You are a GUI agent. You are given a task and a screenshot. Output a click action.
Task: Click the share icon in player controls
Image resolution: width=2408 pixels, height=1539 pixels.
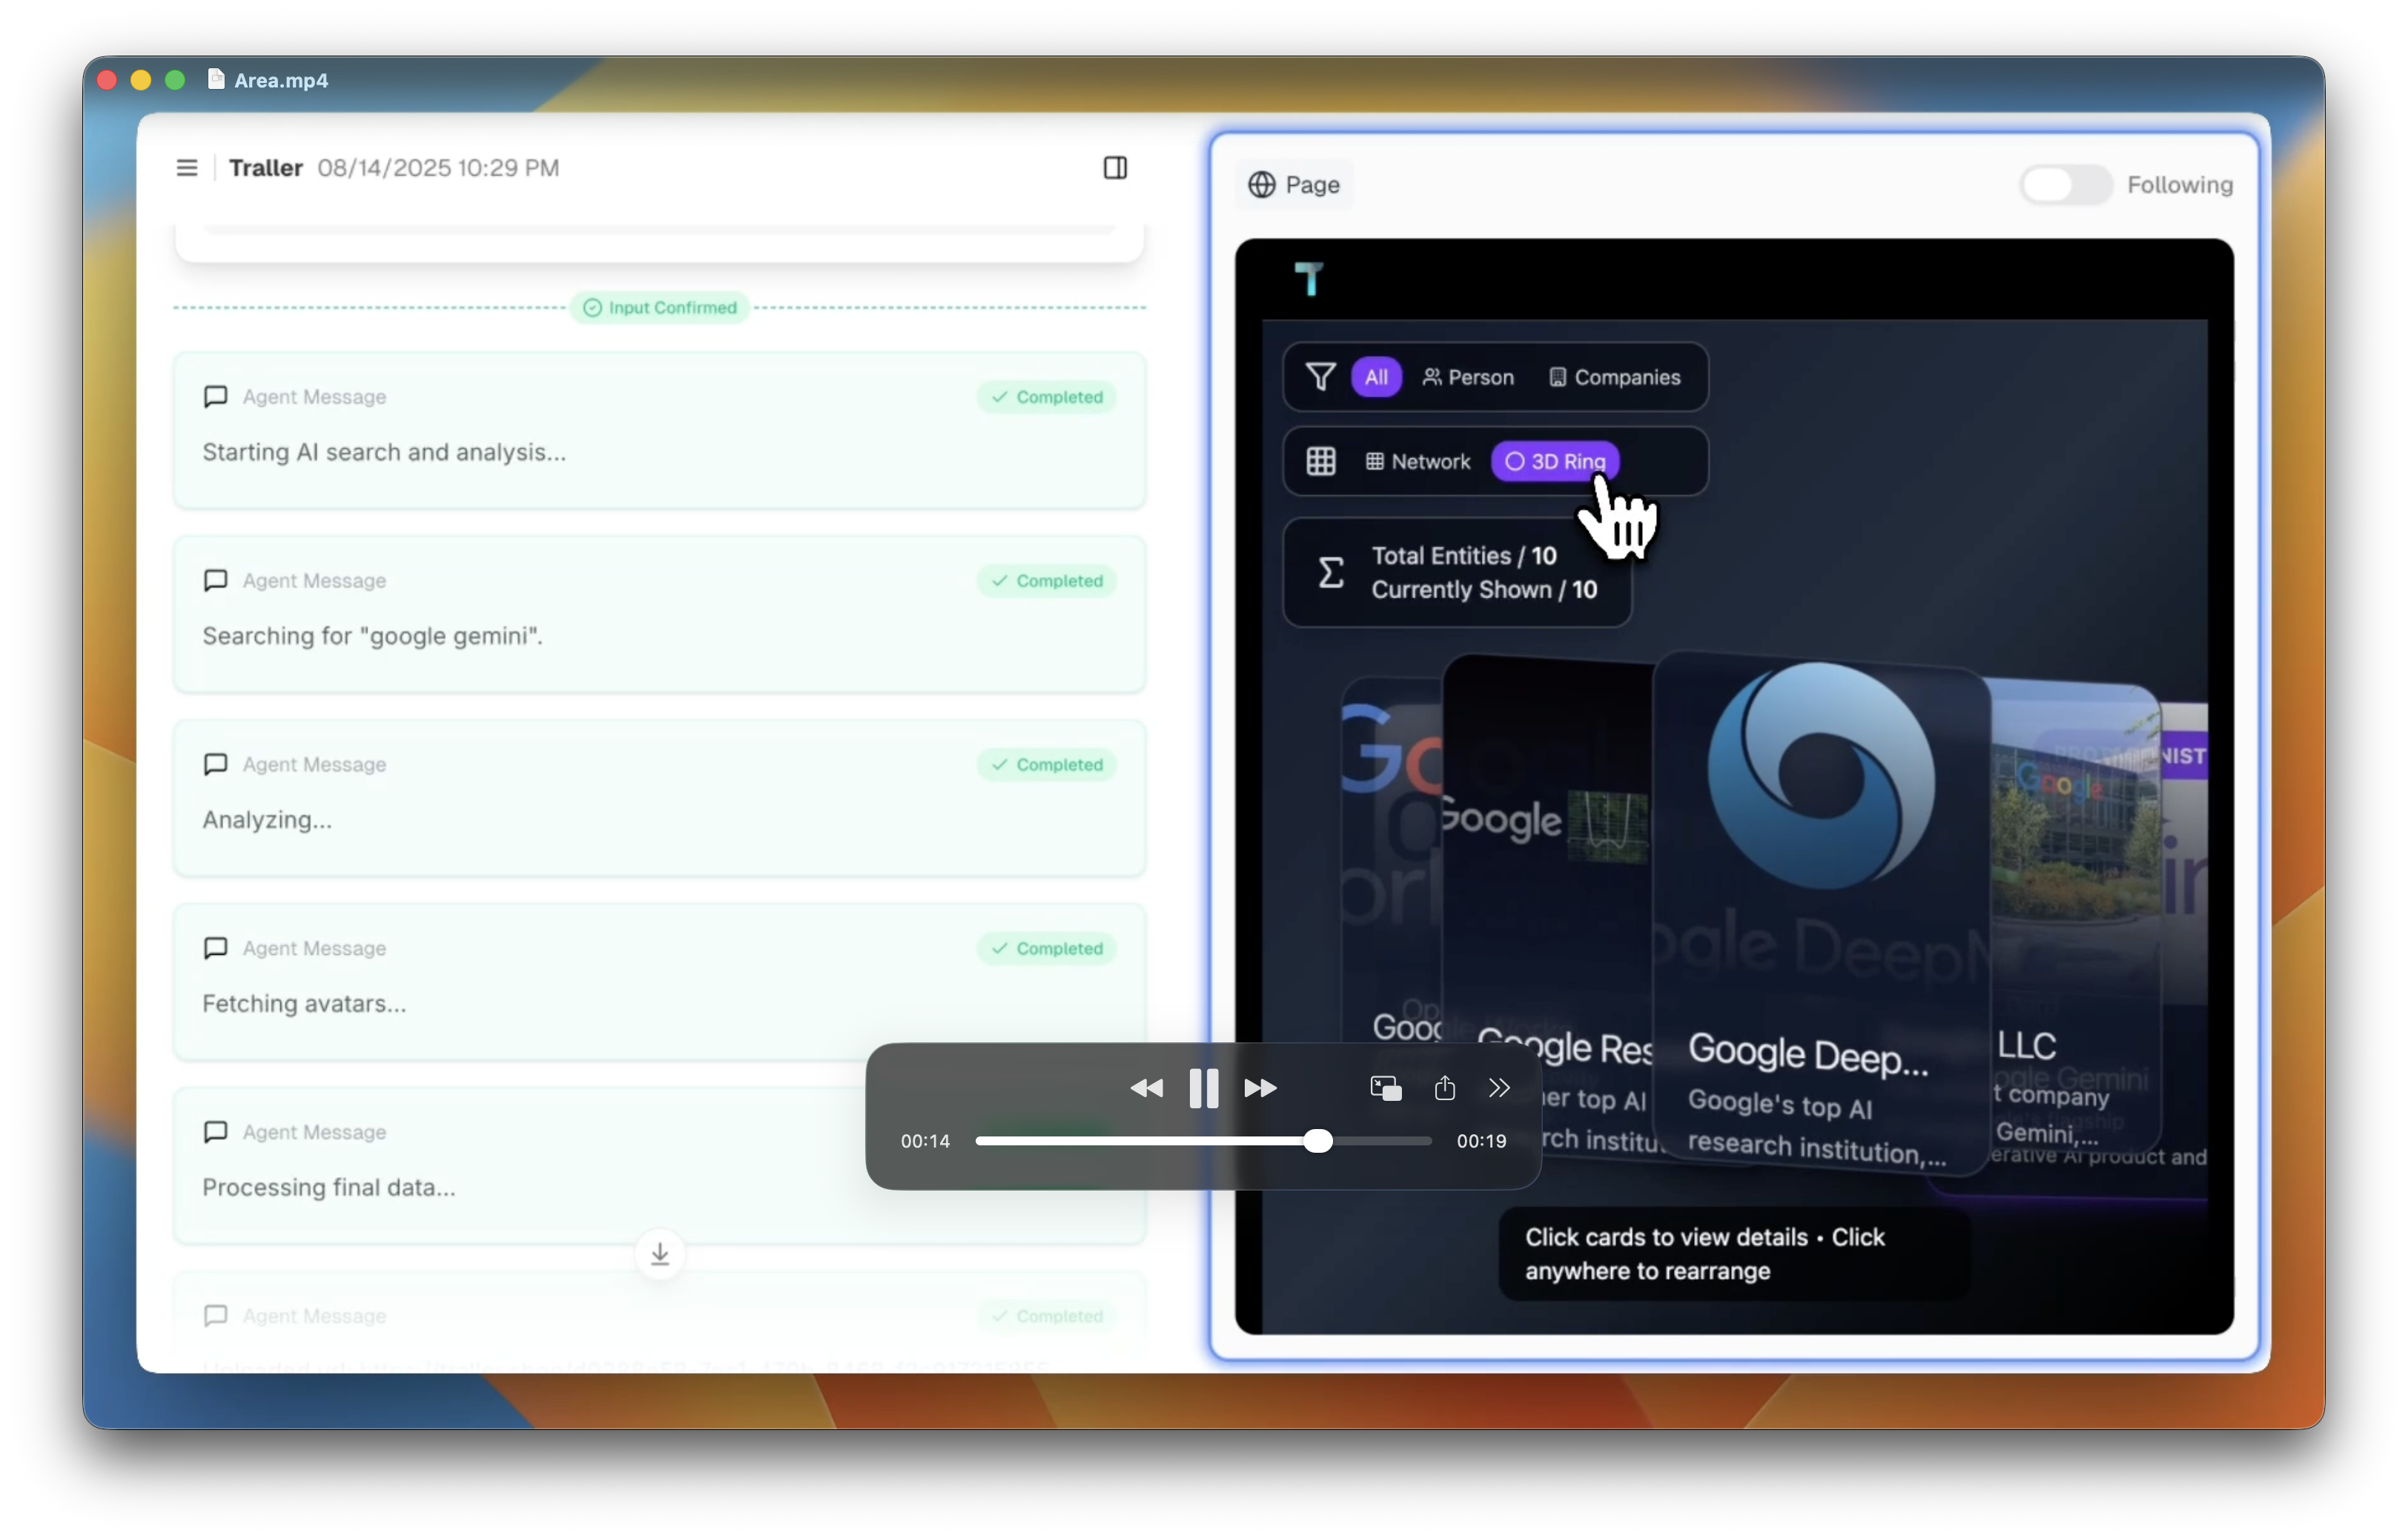tap(1444, 1088)
